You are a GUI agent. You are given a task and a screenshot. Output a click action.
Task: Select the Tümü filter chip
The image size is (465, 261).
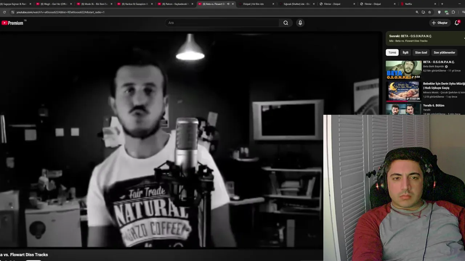coord(392,53)
